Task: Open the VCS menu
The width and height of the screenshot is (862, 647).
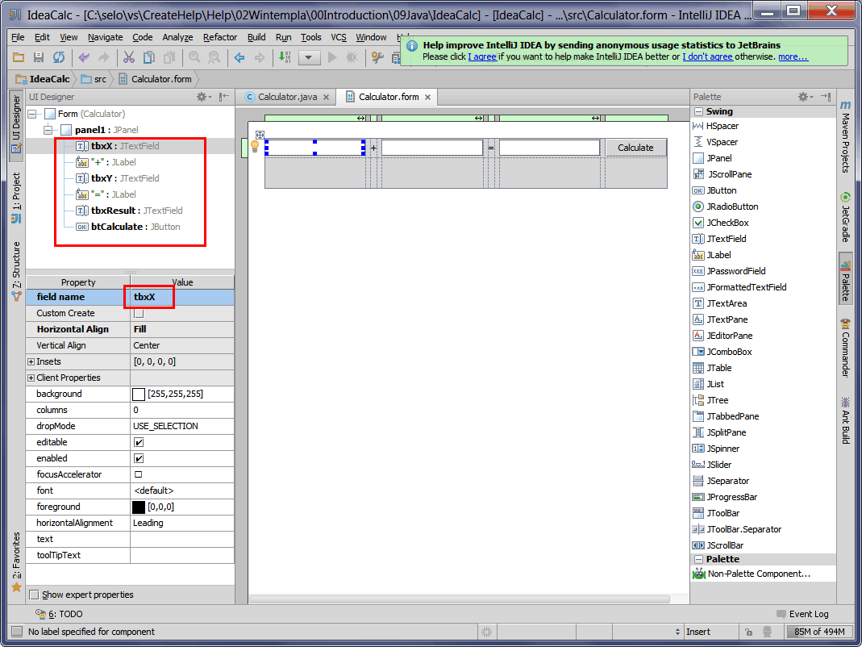Action: tap(339, 37)
